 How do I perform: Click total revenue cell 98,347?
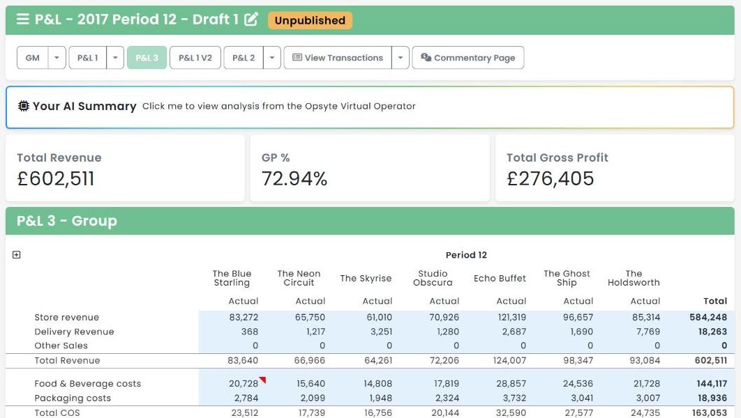pyautogui.click(x=578, y=360)
